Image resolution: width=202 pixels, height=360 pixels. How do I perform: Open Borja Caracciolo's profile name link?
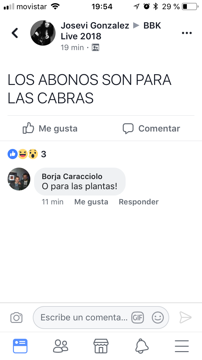point(72,176)
